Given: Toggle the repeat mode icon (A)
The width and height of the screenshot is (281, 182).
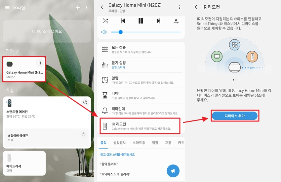Looking at the screenshot, I should (176, 21).
